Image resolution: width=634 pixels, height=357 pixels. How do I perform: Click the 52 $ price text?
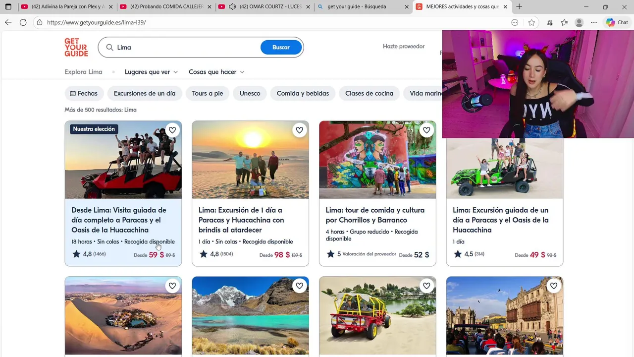point(422,255)
